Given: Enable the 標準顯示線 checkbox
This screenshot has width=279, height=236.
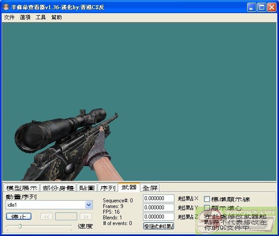Looking at the screenshot, I should coord(207,199).
